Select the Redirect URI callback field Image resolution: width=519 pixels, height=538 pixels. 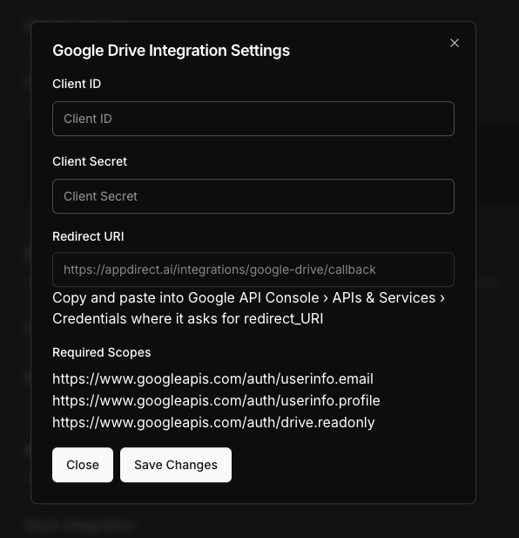pos(253,269)
